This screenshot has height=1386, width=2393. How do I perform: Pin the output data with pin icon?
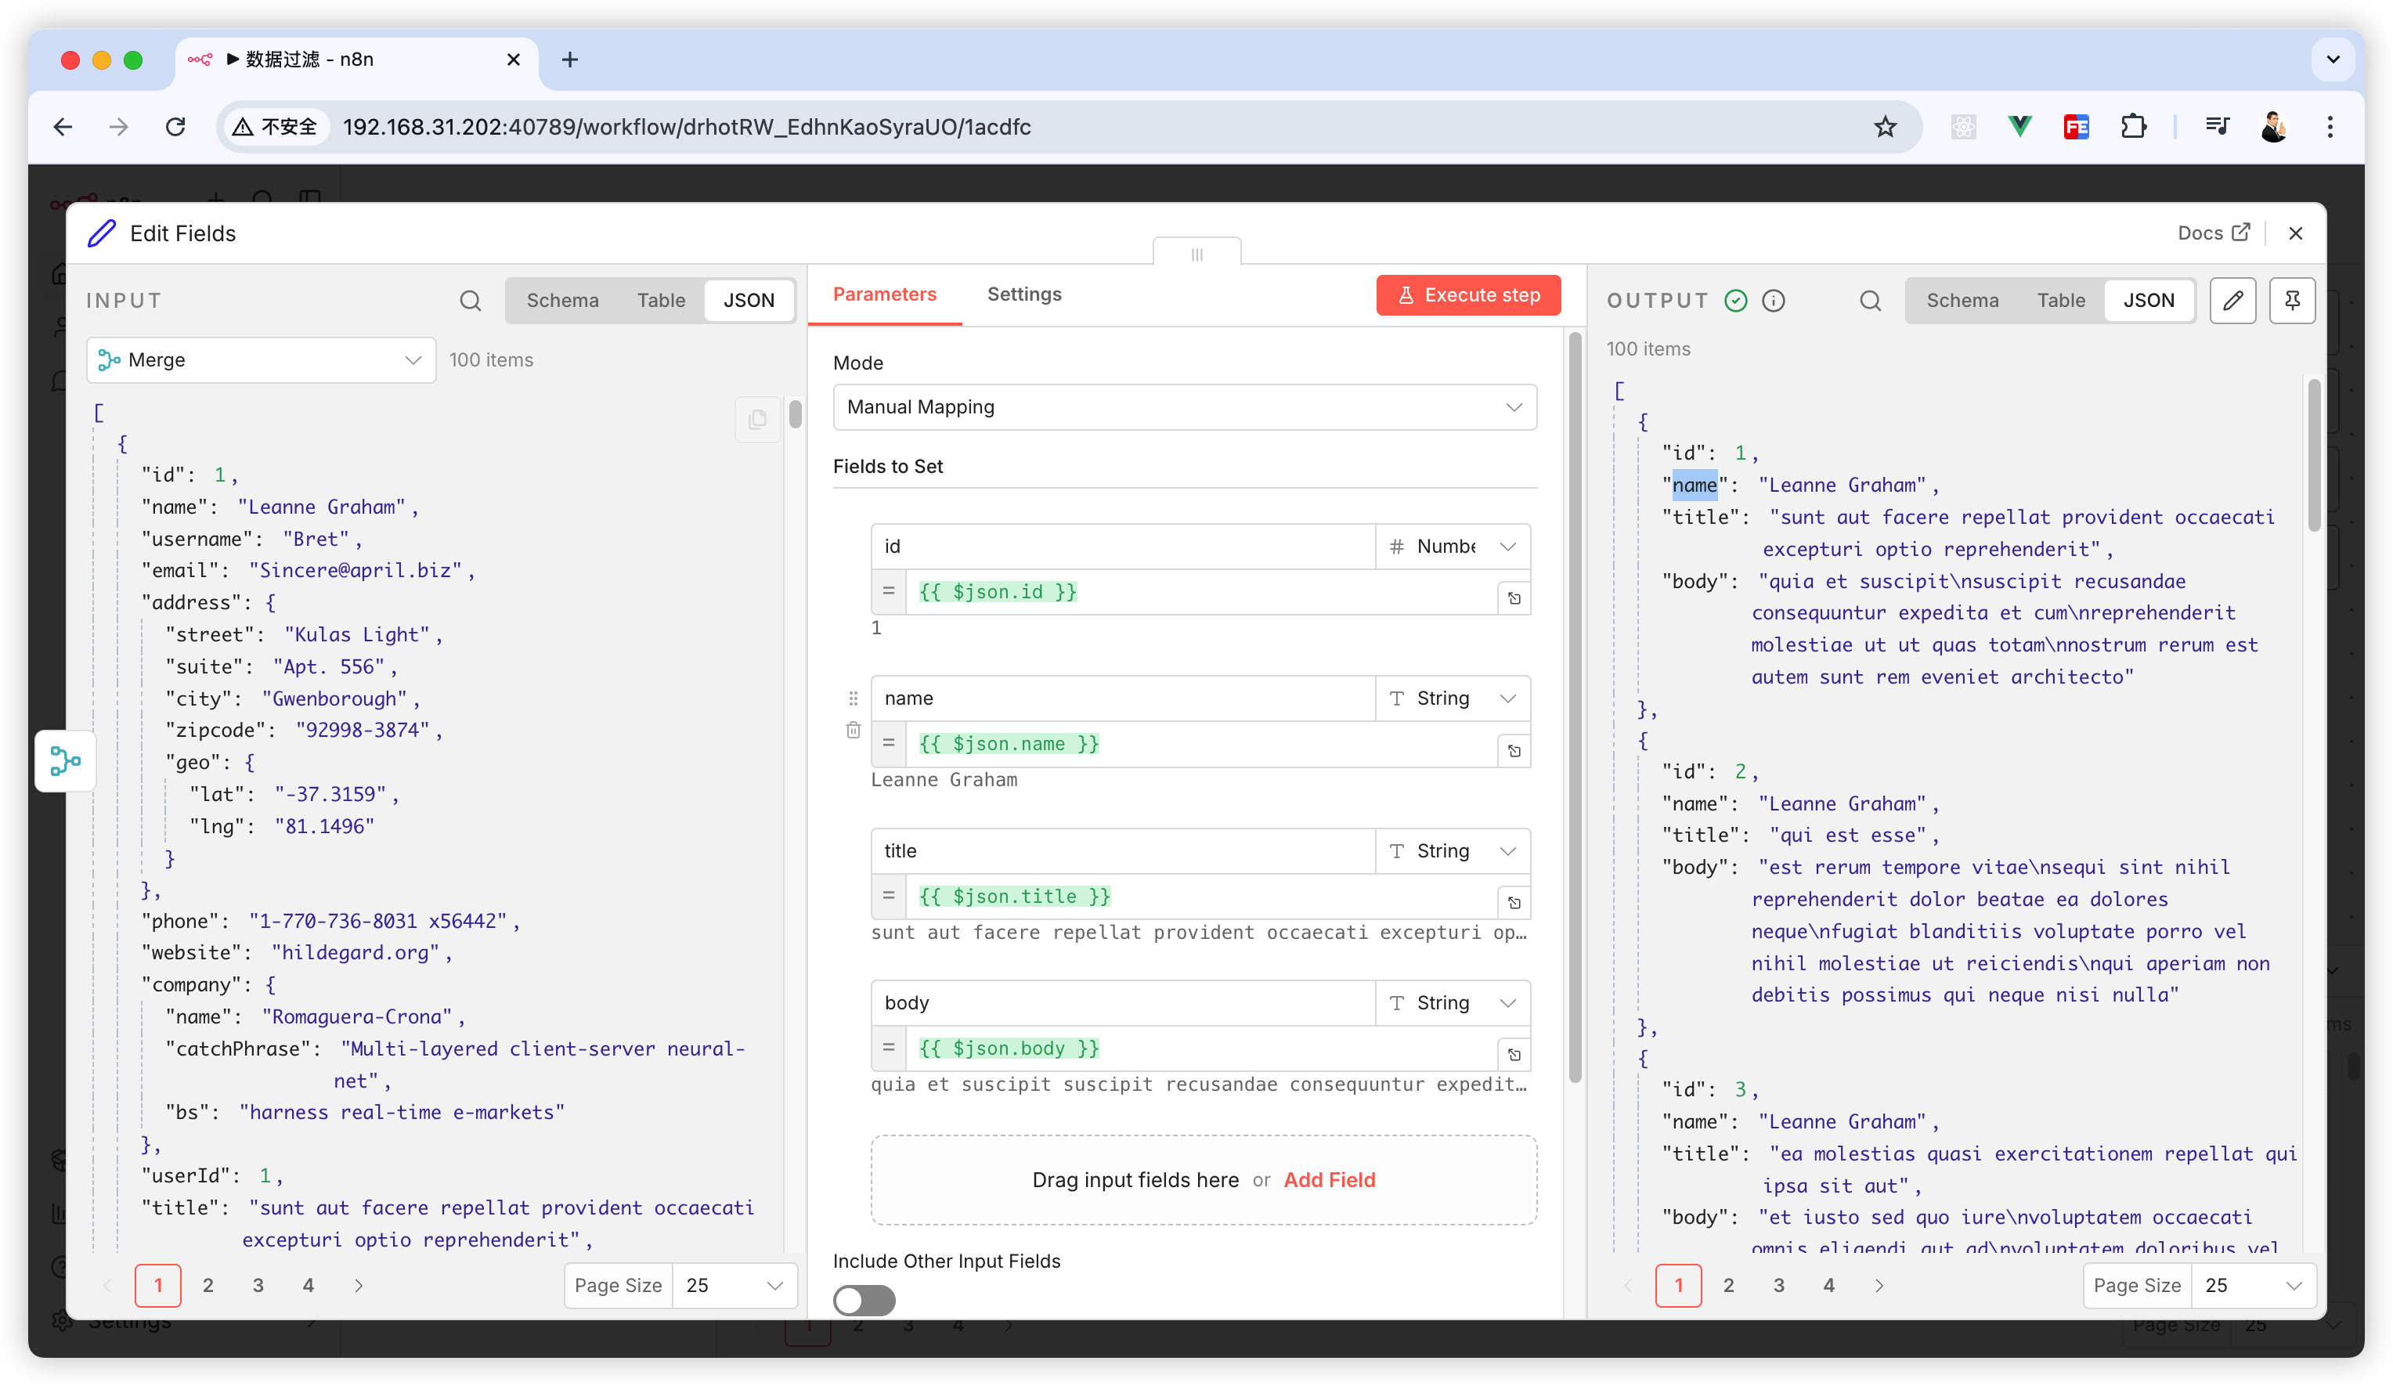(2291, 301)
